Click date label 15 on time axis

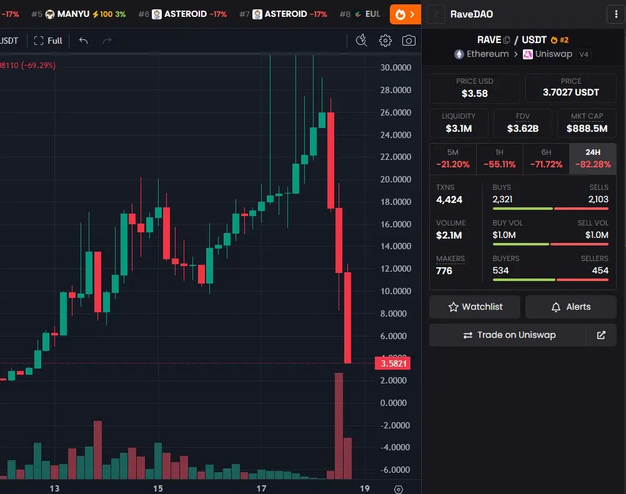158,488
